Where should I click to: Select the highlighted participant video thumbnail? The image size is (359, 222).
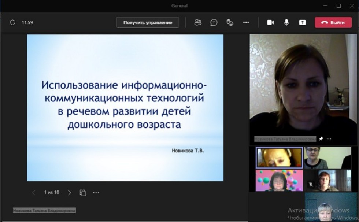(x=280, y=157)
